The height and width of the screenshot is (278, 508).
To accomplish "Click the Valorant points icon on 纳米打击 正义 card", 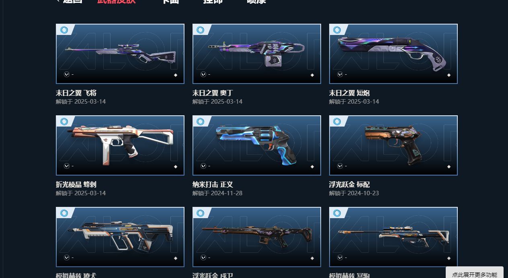I will tap(203, 166).
